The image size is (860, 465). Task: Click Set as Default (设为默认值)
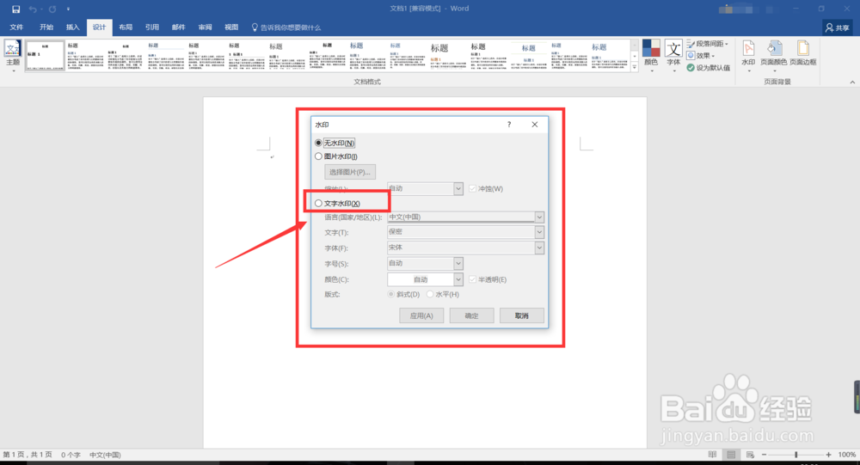click(x=708, y=67)
